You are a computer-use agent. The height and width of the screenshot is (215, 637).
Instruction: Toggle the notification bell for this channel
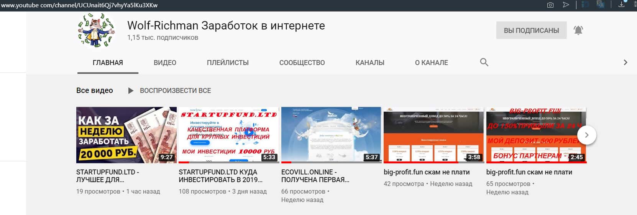click(578, 30)
